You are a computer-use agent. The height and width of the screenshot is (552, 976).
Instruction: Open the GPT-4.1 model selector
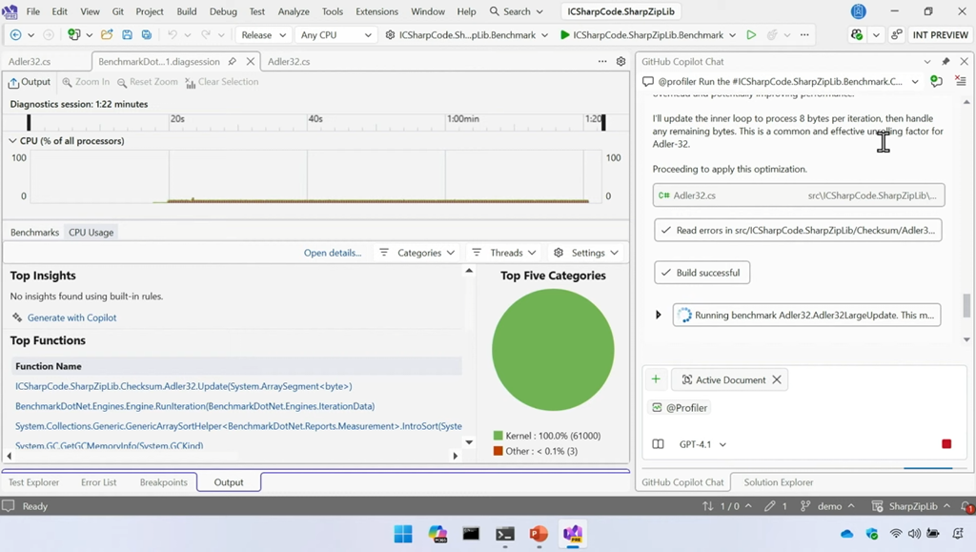click(x=702, y=444)
